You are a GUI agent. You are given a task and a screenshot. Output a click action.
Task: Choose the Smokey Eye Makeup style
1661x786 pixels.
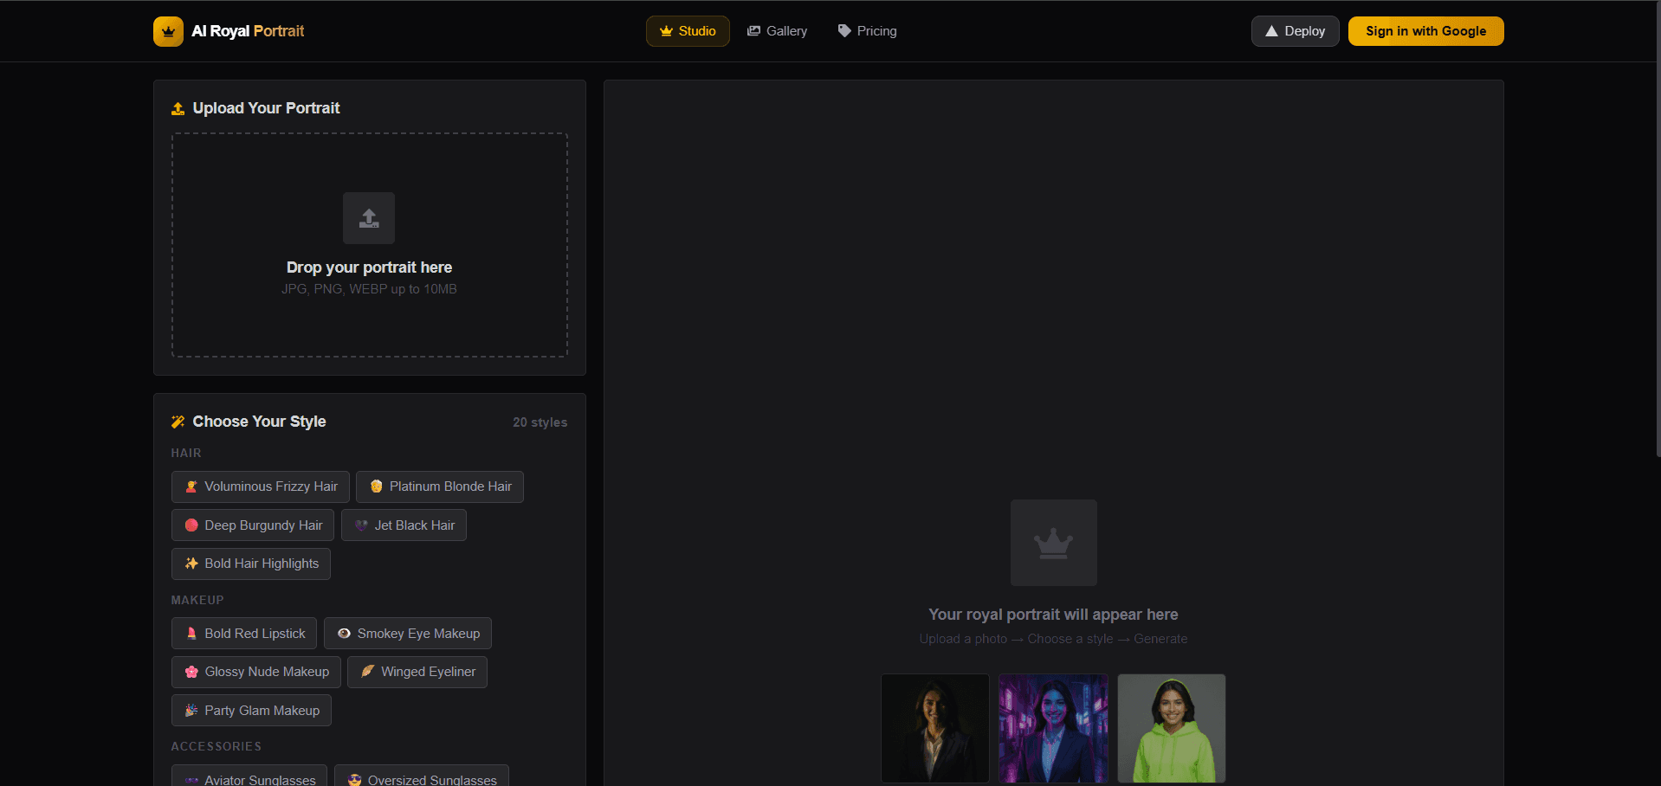click(x=408, y=634)
